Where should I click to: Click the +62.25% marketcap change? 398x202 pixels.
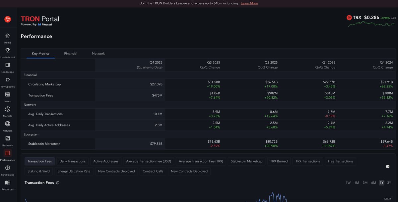pyautogui.click(x=386, y=86)
